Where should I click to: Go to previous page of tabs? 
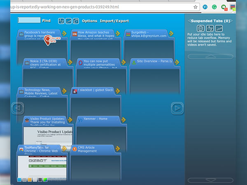17,108
